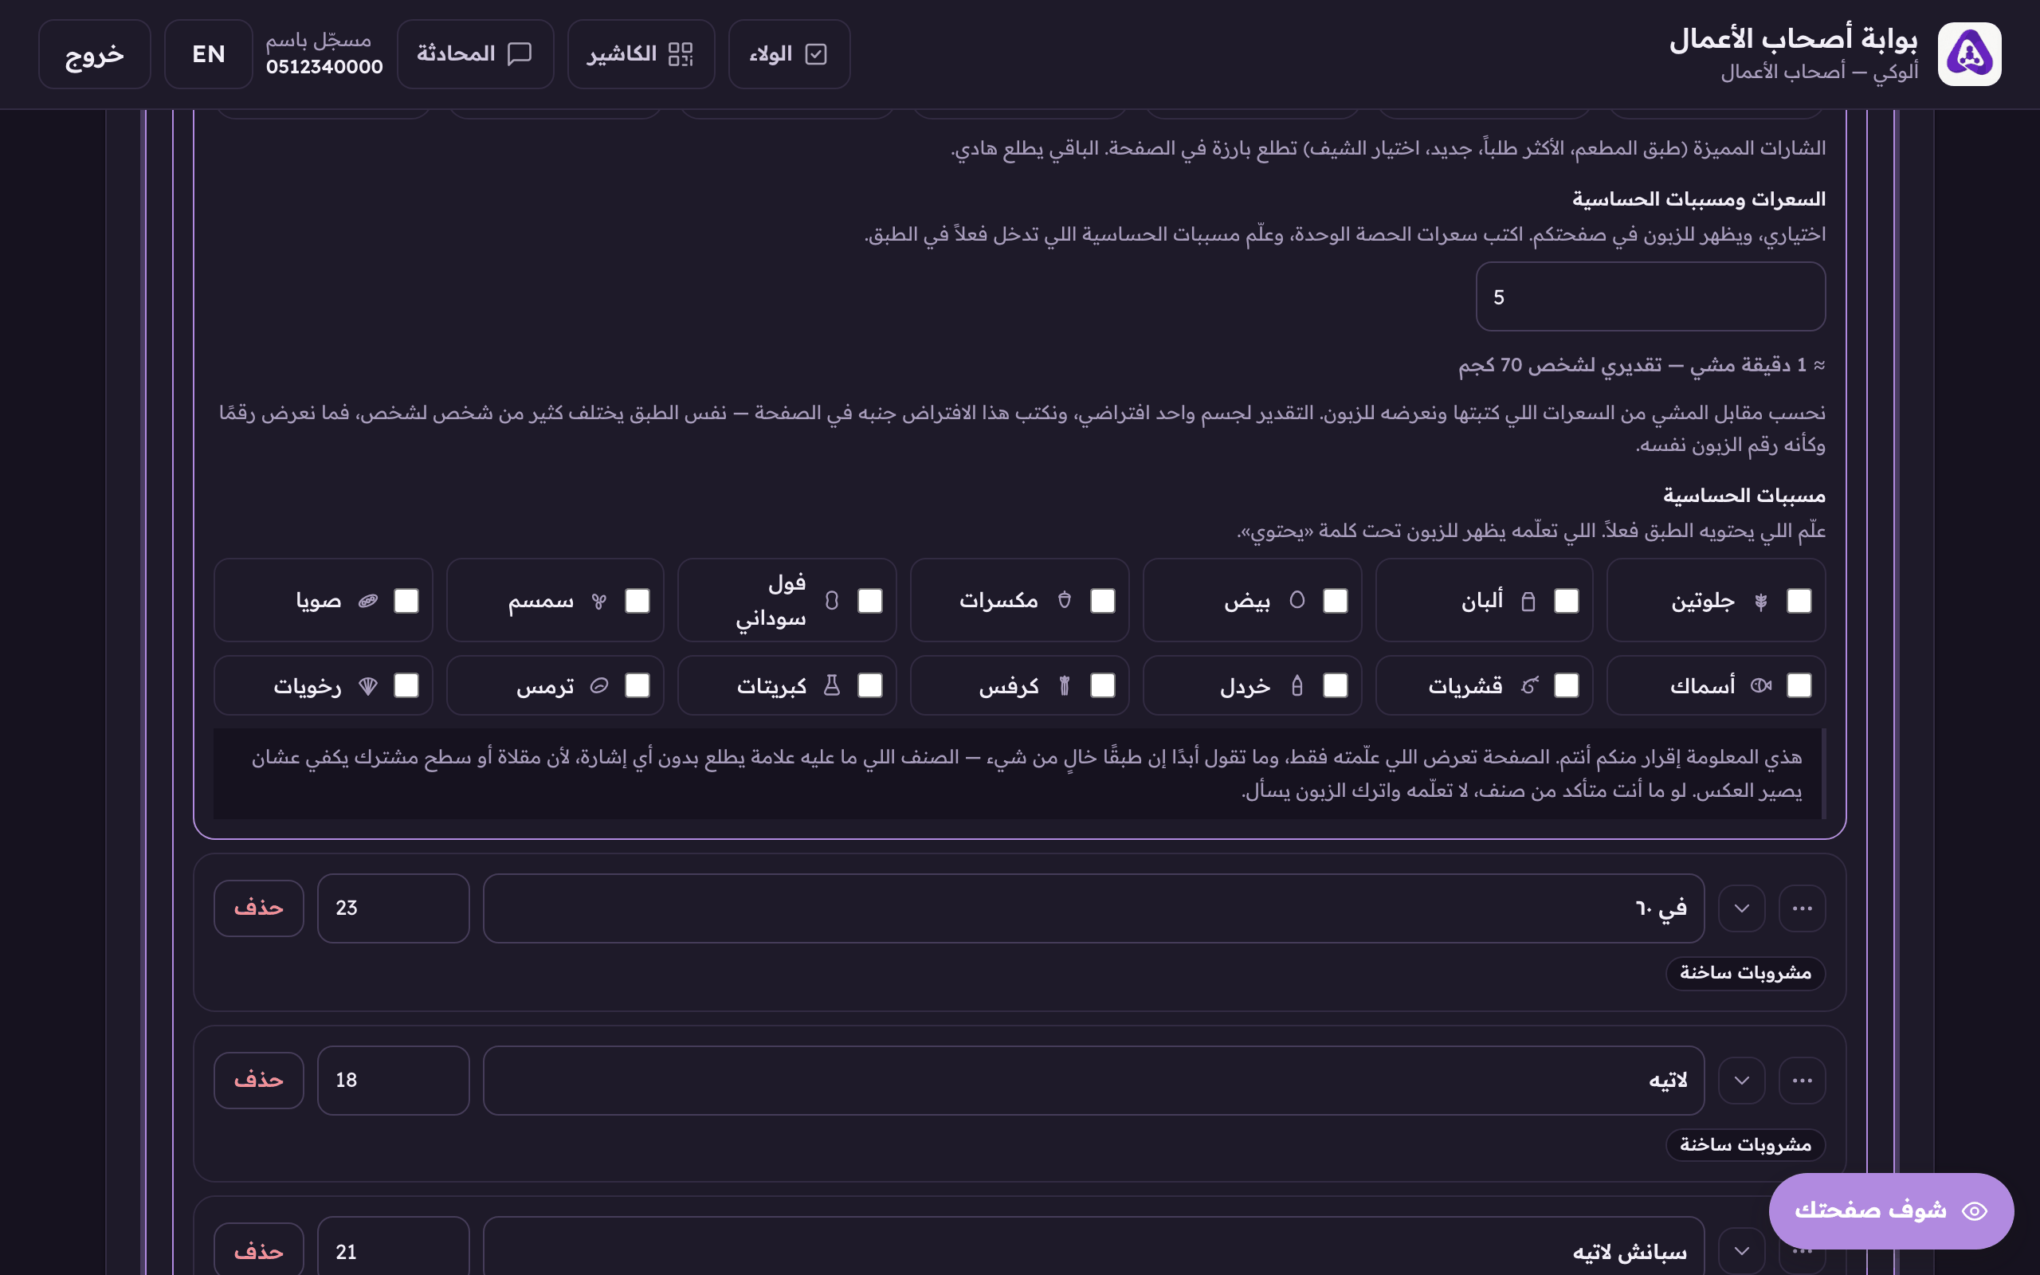Click the لاتيه name field
The image size is (2040, 1275).
click(1093, 1081)
